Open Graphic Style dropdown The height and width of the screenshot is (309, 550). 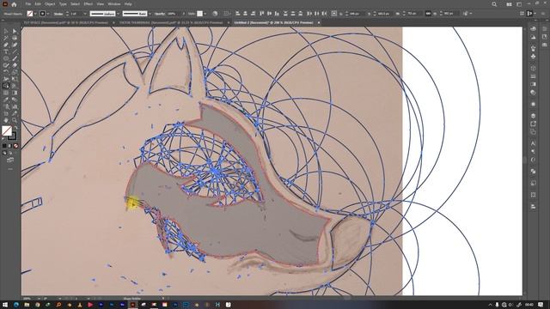[x=205, y=14]
